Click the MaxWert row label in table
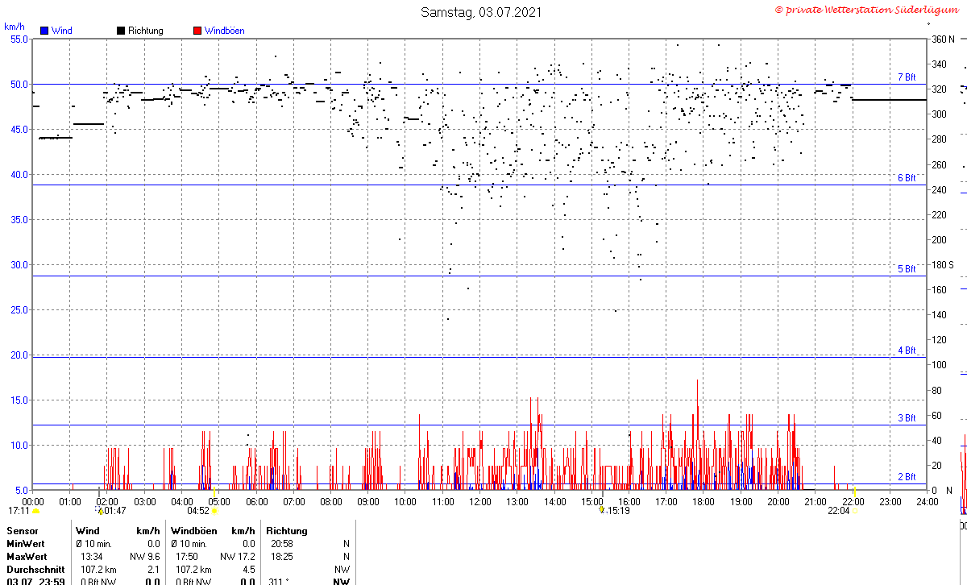Viewport: 967px width, 585px height. point(27,557)
